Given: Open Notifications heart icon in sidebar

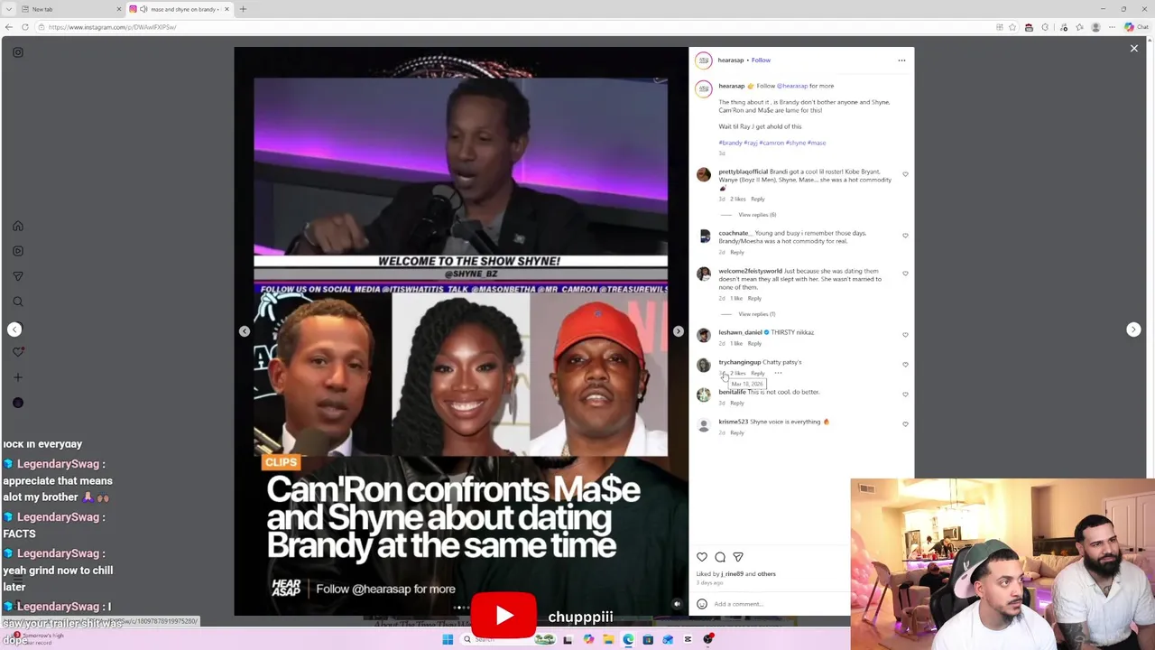Looking at the screenshot, I should coord(18,352).
